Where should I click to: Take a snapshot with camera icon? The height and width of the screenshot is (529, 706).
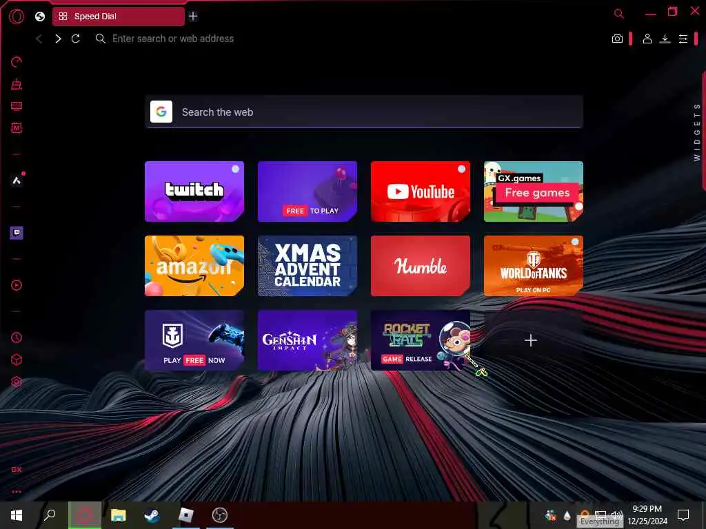(617, 39)
